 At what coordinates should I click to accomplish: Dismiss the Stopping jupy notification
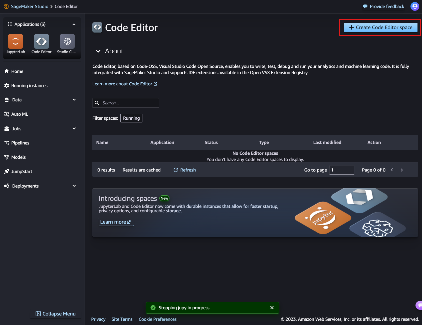(272, 307)
